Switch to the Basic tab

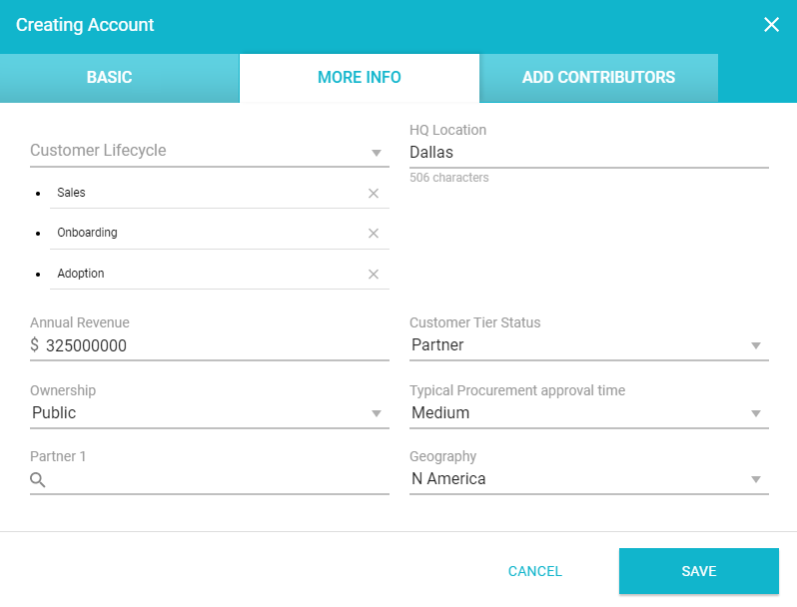(x=109, y=78)
